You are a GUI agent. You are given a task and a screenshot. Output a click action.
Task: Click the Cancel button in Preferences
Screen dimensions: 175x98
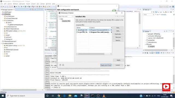118,65
